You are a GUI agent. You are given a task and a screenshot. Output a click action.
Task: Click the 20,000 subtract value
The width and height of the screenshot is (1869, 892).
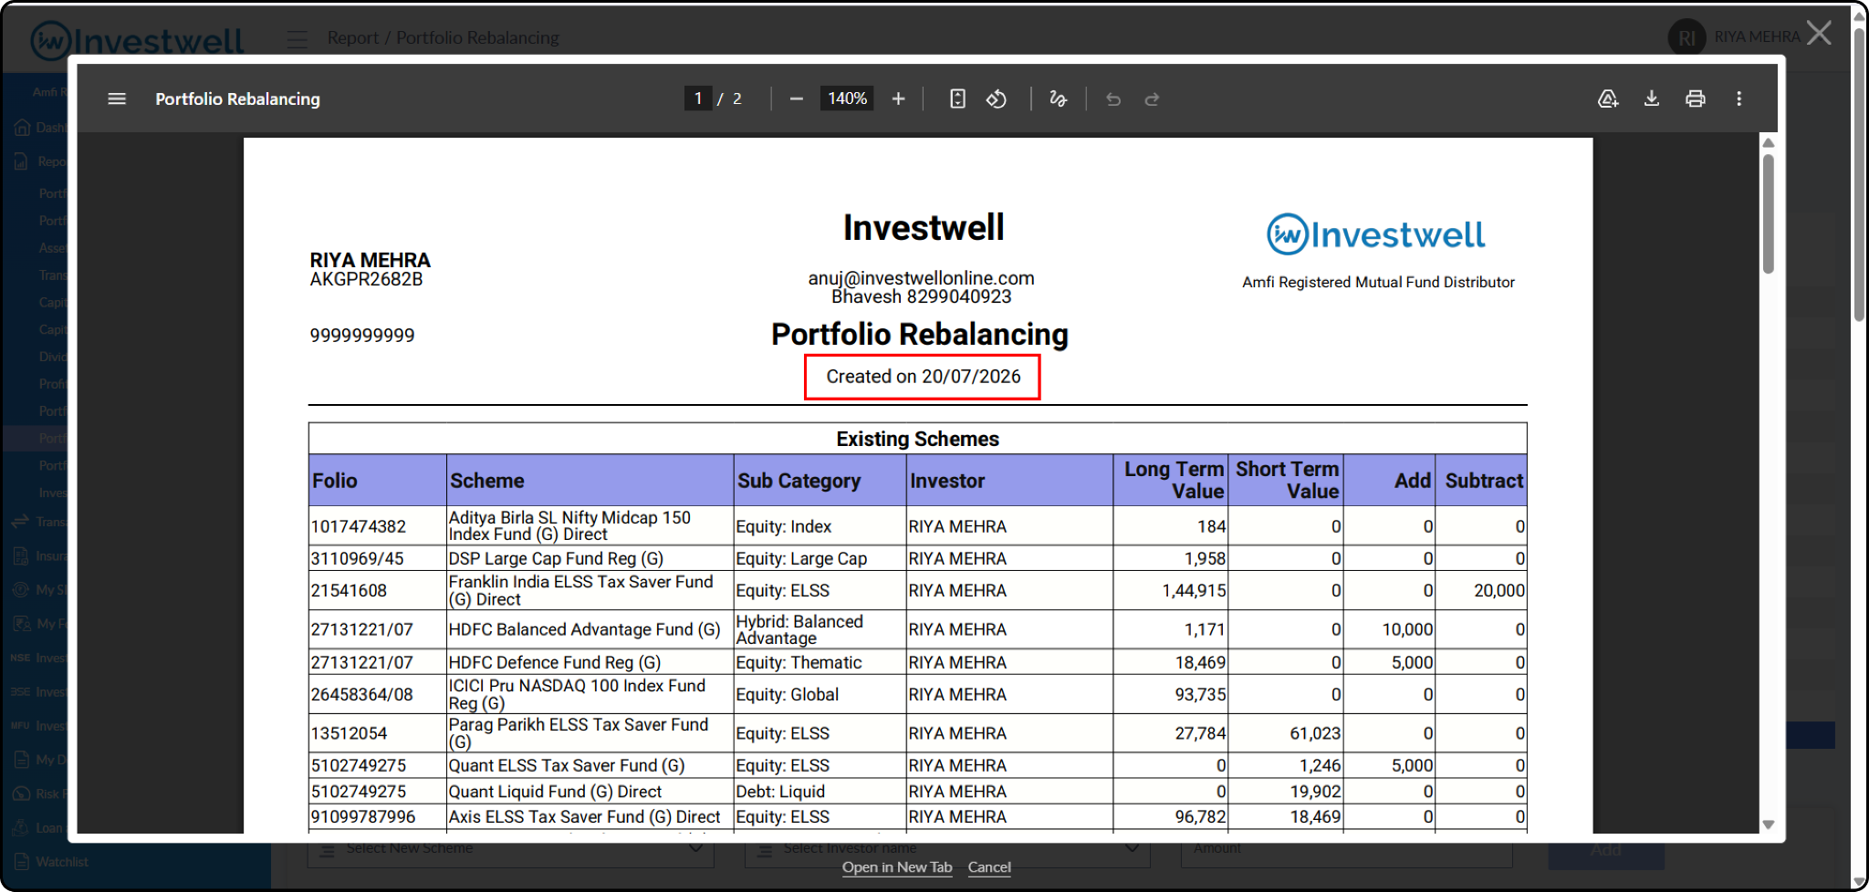pos(1499,591)
